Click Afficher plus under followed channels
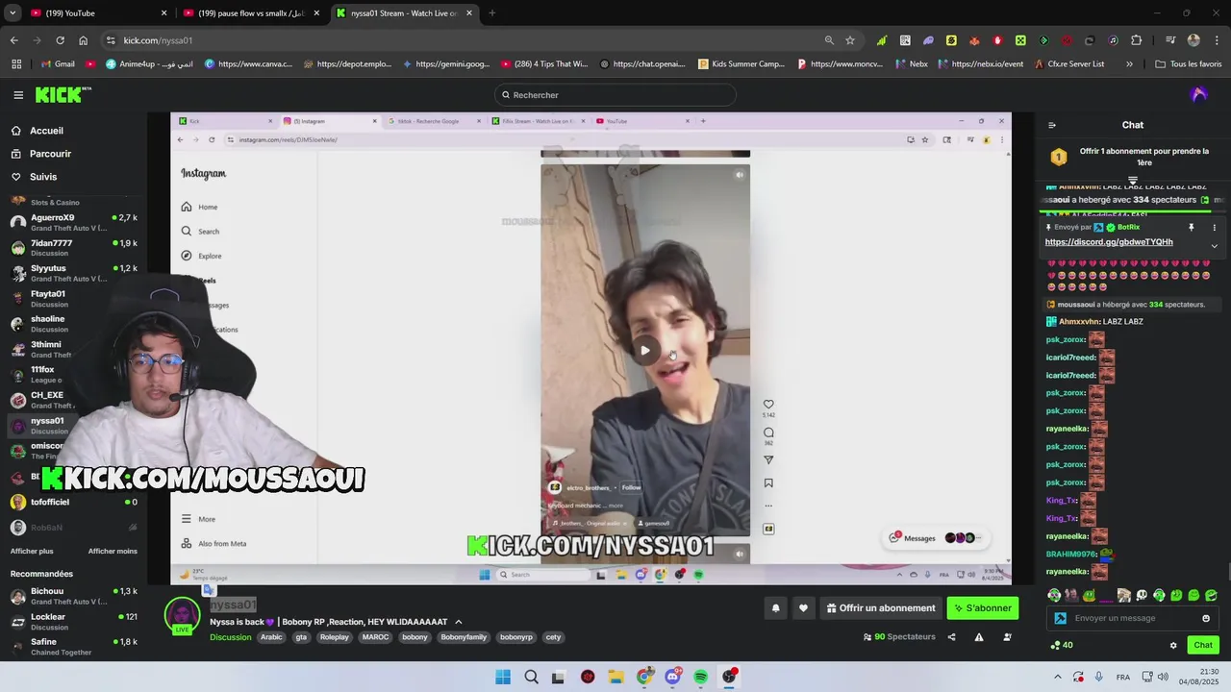Image resolution: width=1231 pixels, height=692 pixels. pyautogui.click(x=32, y=551)
